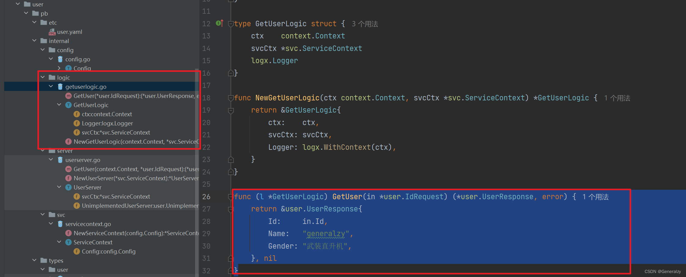The width and height of the screenshot is (686, 277).
Task: Fold the GetUser function at line 26
Action: [x=231, y=197]
